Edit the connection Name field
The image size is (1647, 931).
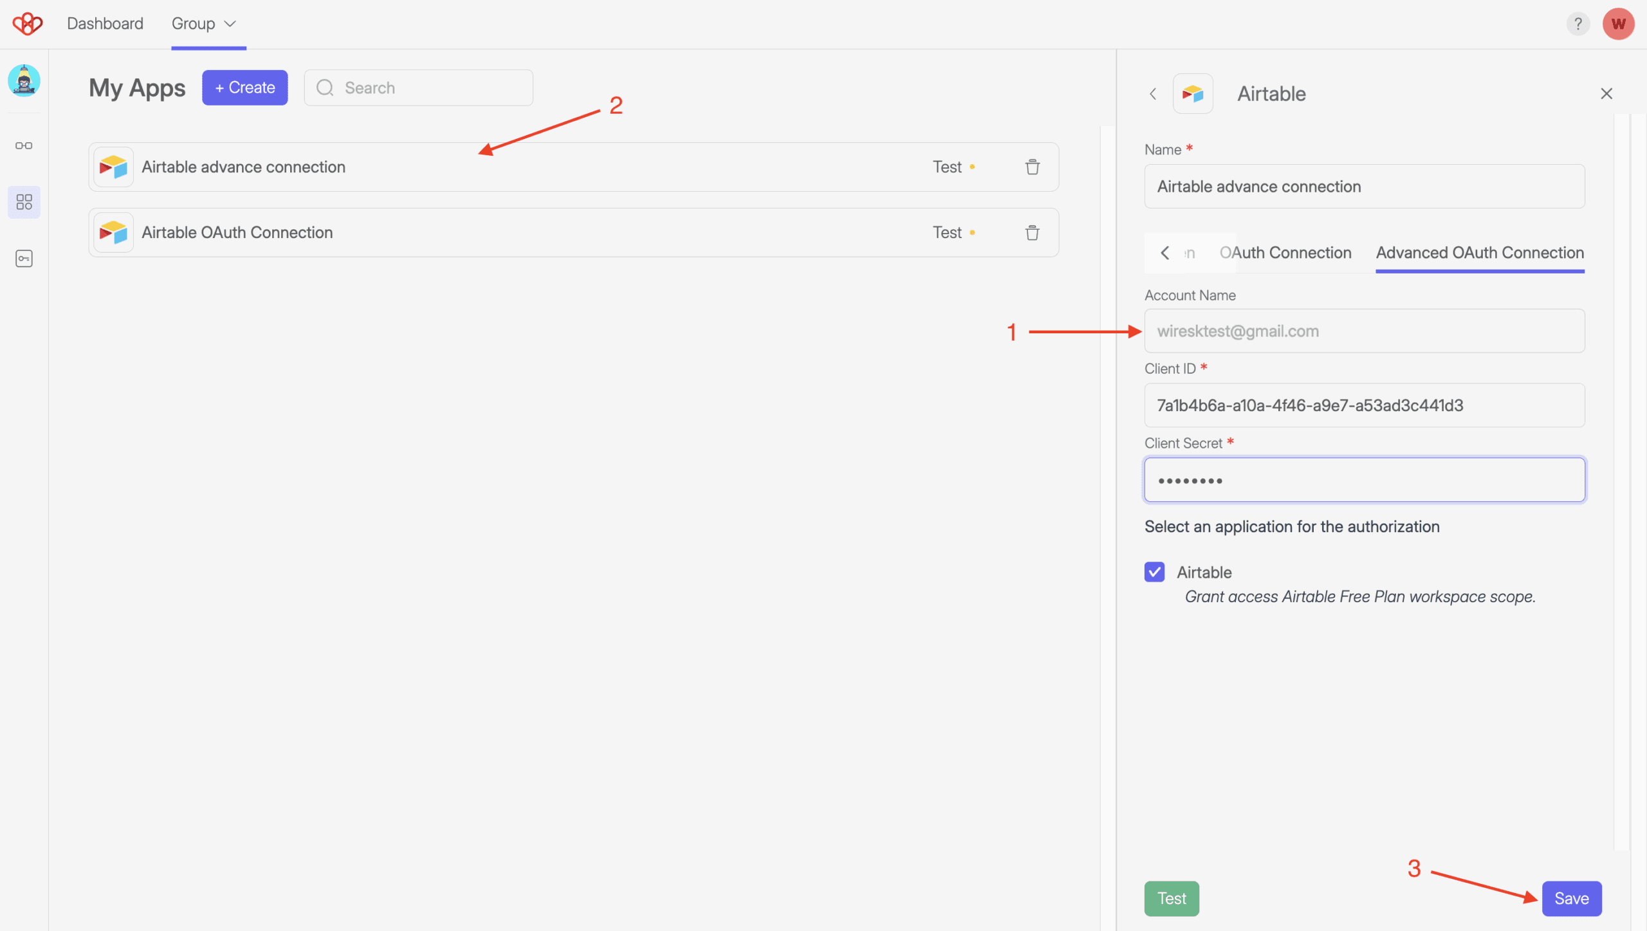tap(1365, 187)
